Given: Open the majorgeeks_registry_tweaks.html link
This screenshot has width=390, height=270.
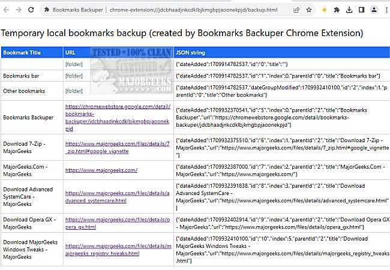Looking at the screenshot, I should (118, 250).
